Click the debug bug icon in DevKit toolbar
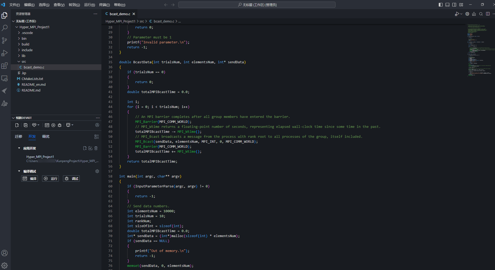 coord(60,125)
